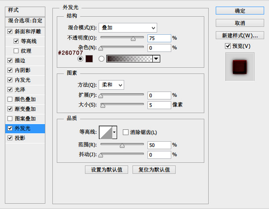Viewport: 269px width, 209px height.
Task: Click the 抖动 slider handle
Action: [x=101, y=155]
